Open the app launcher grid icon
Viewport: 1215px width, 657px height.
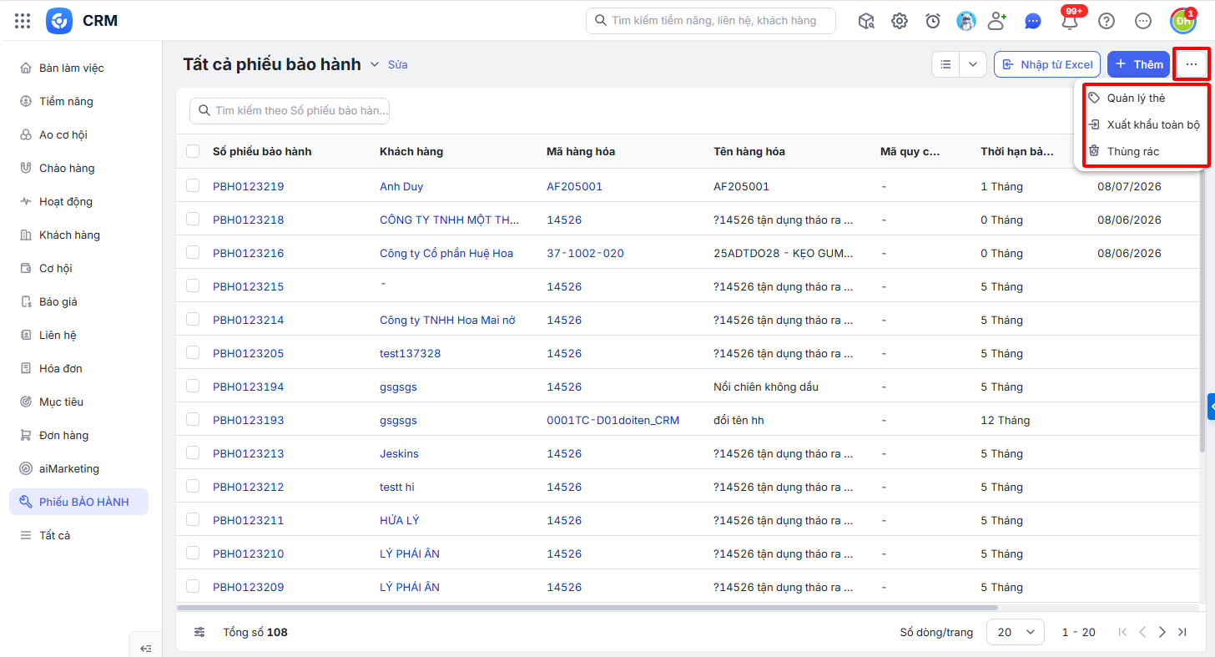23,21
